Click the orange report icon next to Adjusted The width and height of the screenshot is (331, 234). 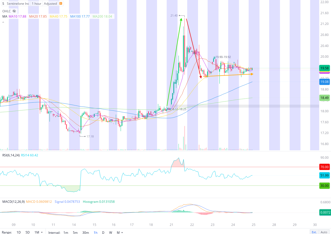point(61,3)
